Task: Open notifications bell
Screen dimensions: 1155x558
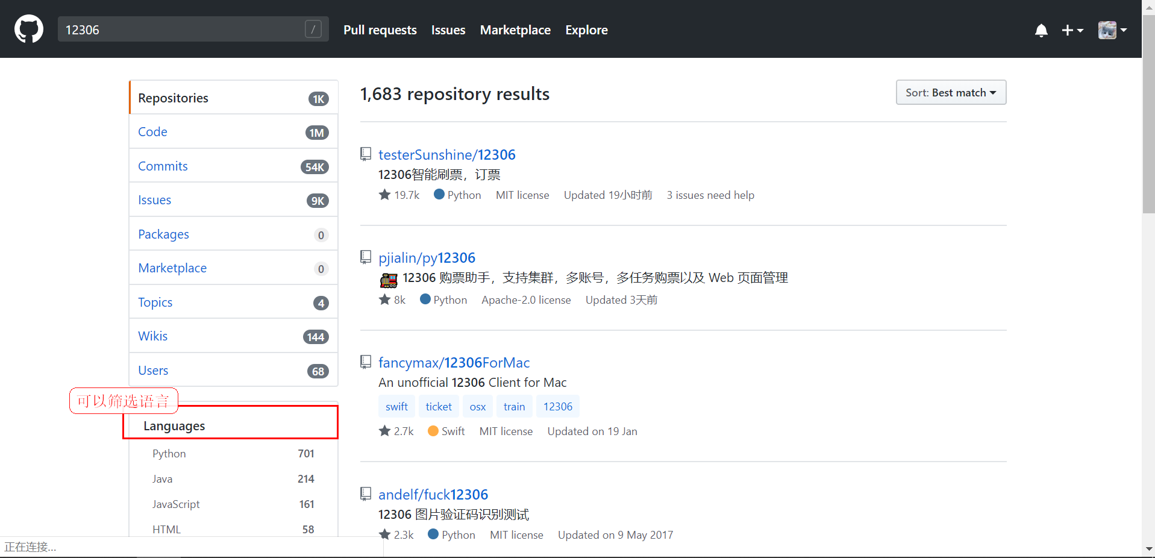Action: click(1041, 30)
